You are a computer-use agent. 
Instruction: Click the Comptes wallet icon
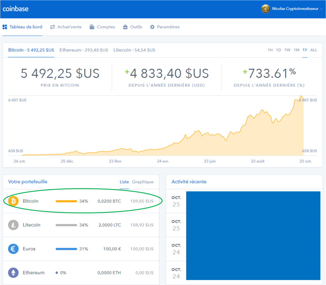[x=92, y=27]
